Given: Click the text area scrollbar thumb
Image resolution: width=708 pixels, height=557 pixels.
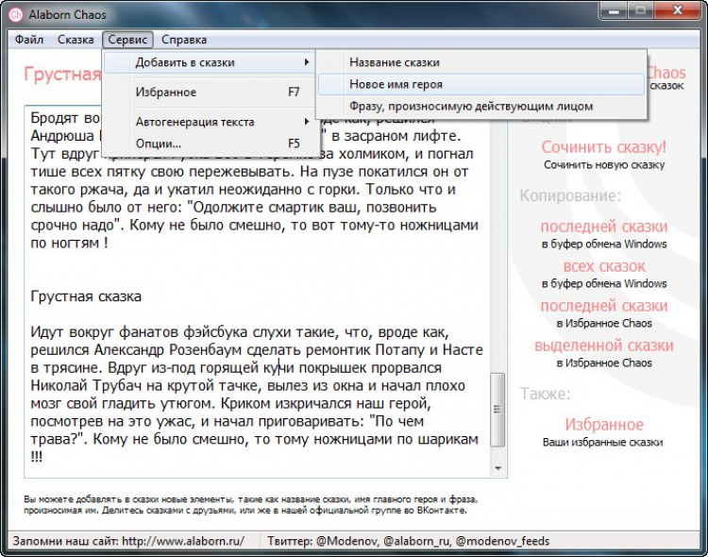Looking at the screenshot, I should coord(497,410).
